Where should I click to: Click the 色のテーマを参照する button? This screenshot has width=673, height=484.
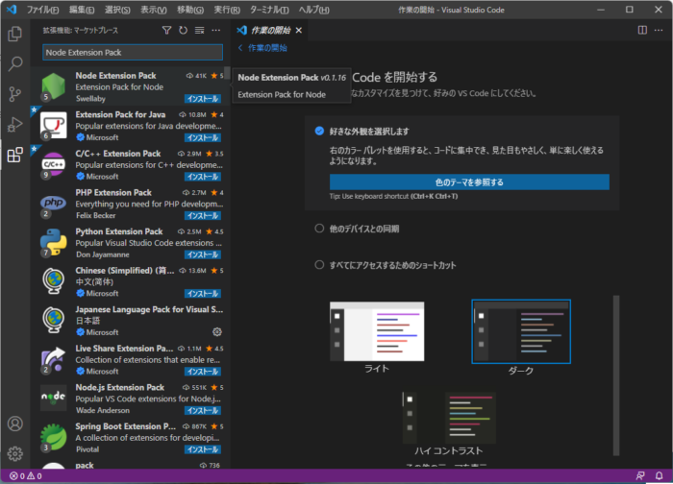pyautogui.click(x=469, y=181)
